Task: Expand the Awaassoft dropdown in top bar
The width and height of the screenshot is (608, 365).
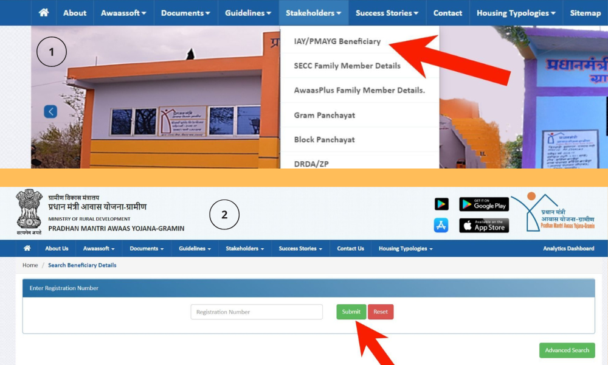Action: coord(123,13)
